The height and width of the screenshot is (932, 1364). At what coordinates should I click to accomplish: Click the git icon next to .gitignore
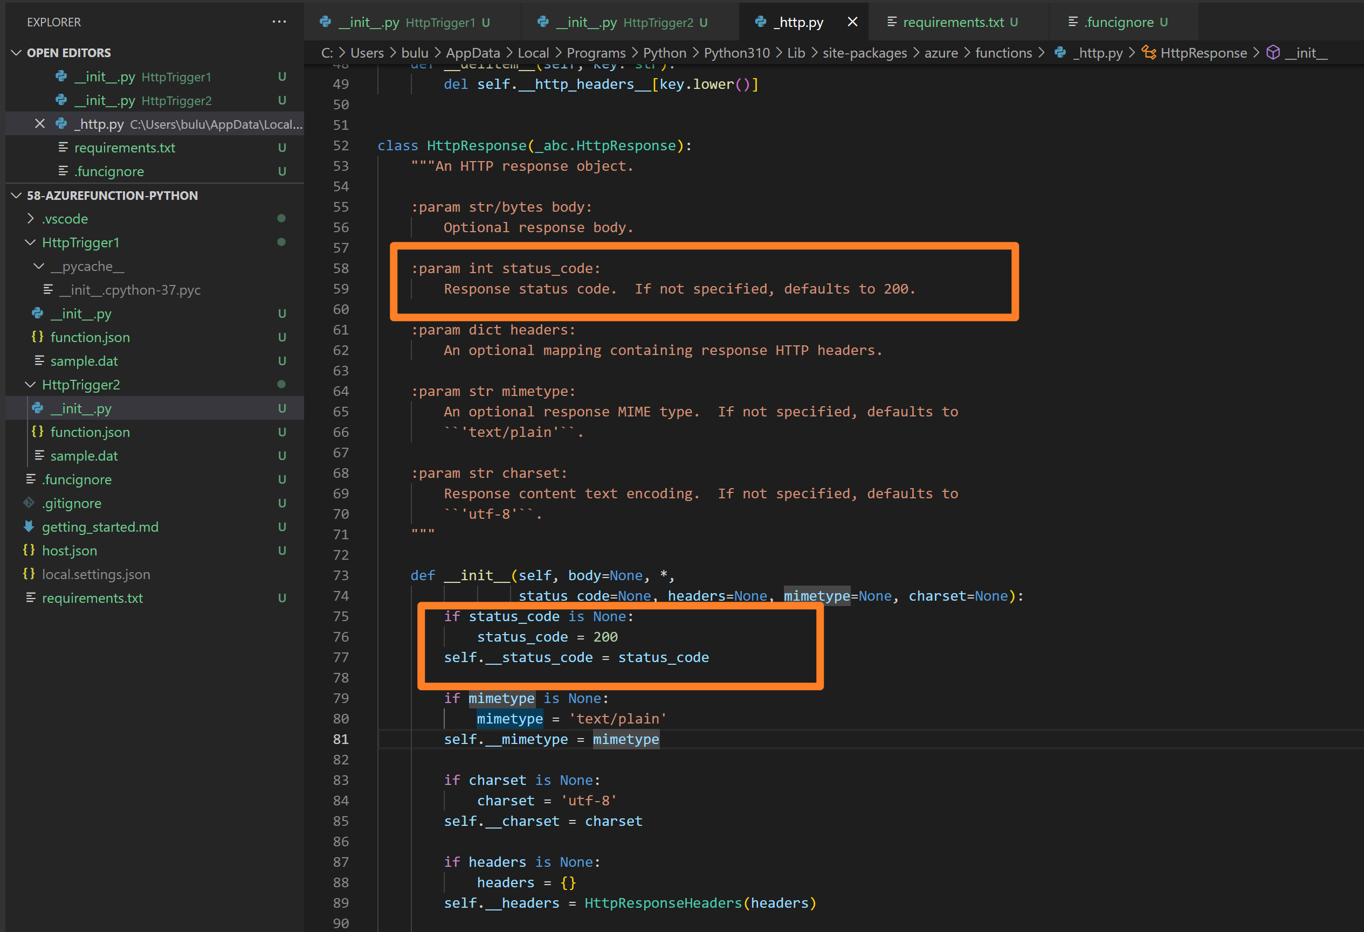tap(29, 503)
